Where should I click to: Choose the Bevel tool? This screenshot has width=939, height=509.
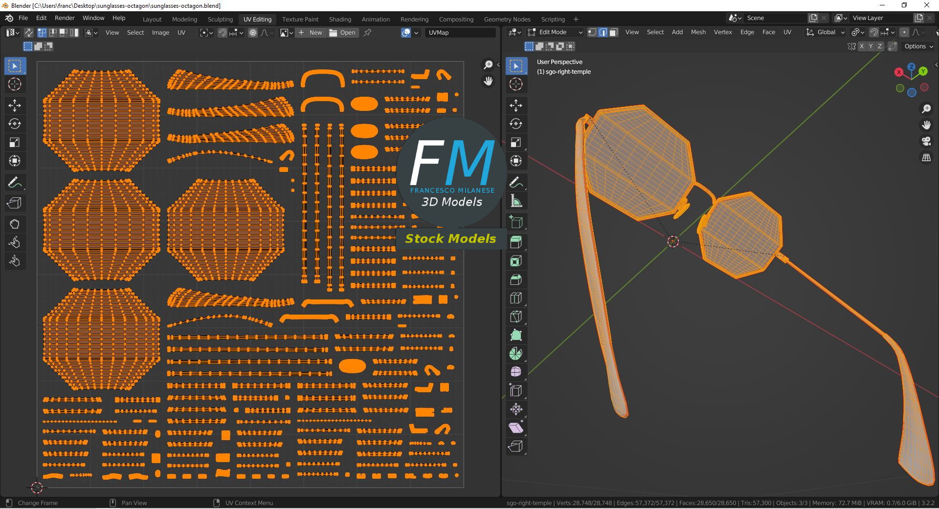(x=515, y=279)
